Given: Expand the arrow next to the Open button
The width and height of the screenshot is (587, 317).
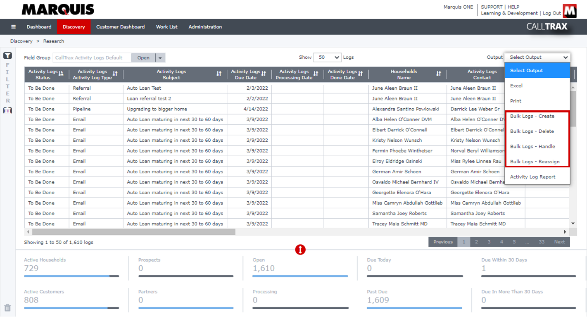Looking at the screenshot, I should click(160, 57).
